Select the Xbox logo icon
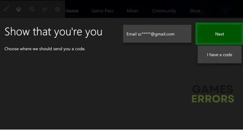The image size is (243, 135). 19,9
